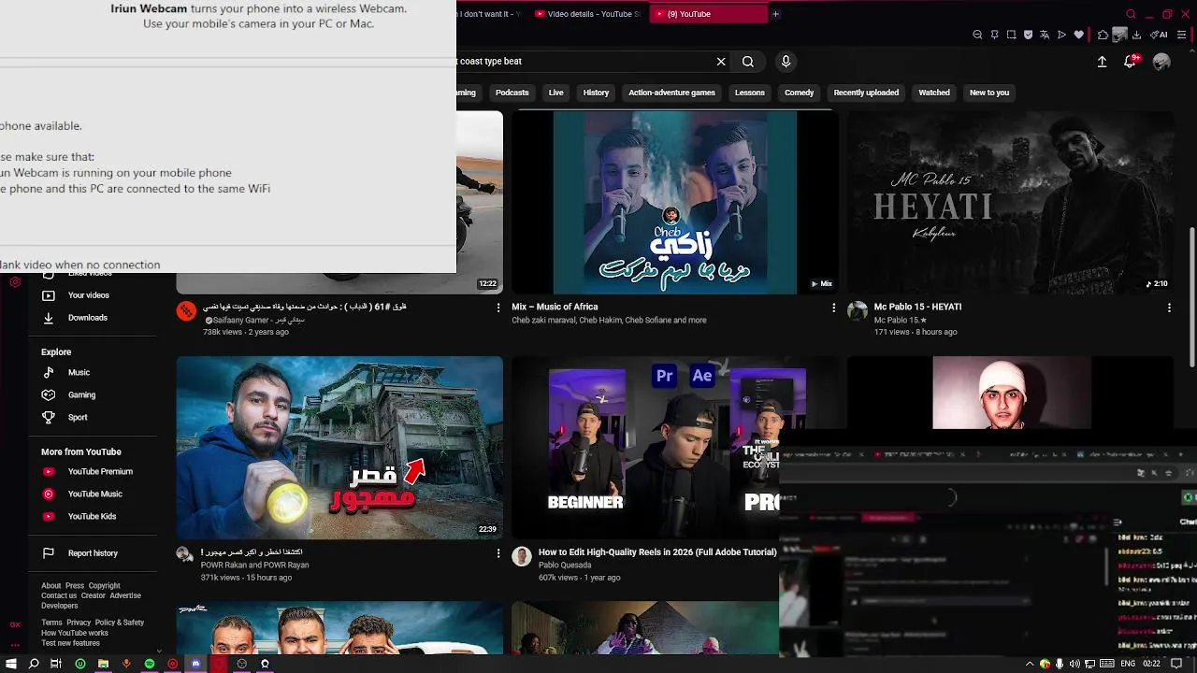
Task: Open the volume icon in system tray
Action: tap(1074, 664)
